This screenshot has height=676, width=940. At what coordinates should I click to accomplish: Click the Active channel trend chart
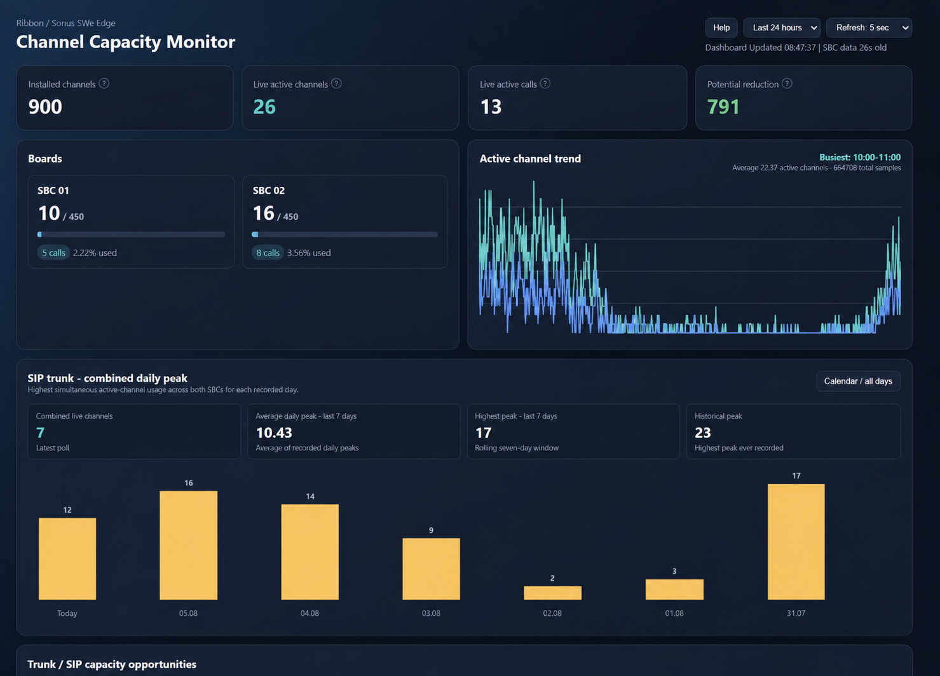[x=690, y=257]
